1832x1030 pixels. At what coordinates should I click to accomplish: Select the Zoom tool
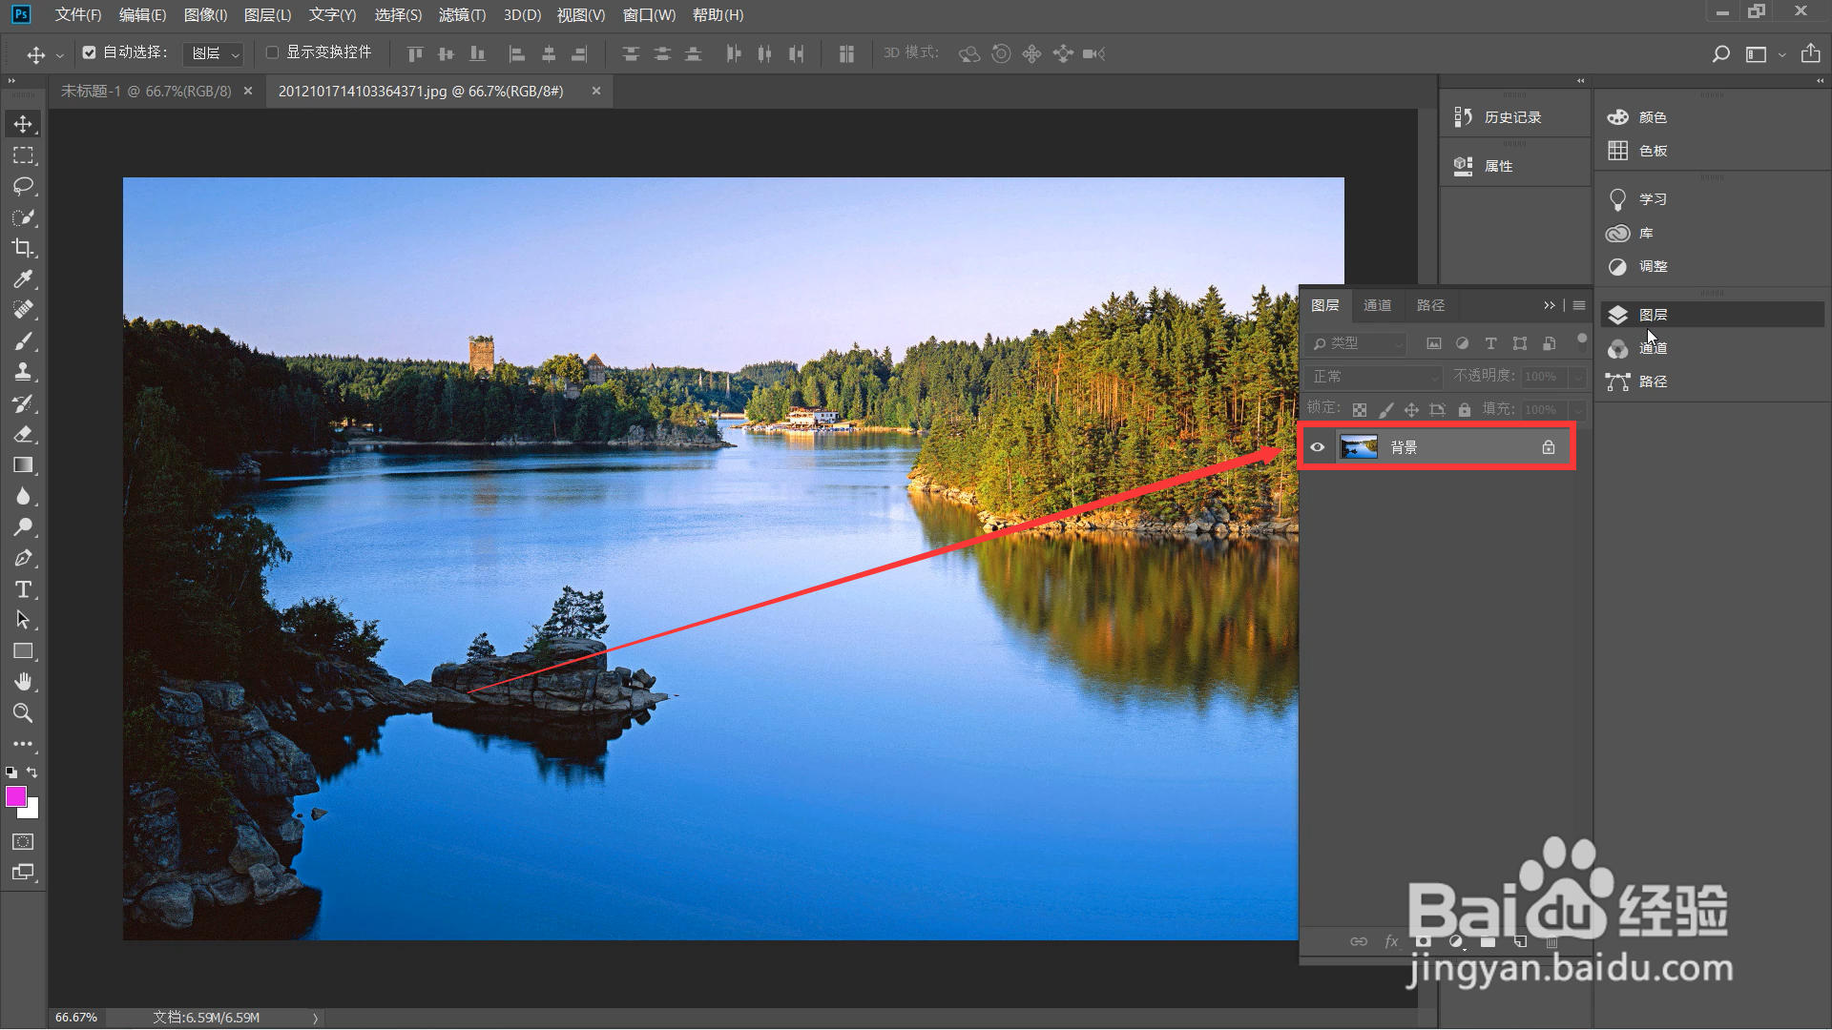click(x=23, y=712)
